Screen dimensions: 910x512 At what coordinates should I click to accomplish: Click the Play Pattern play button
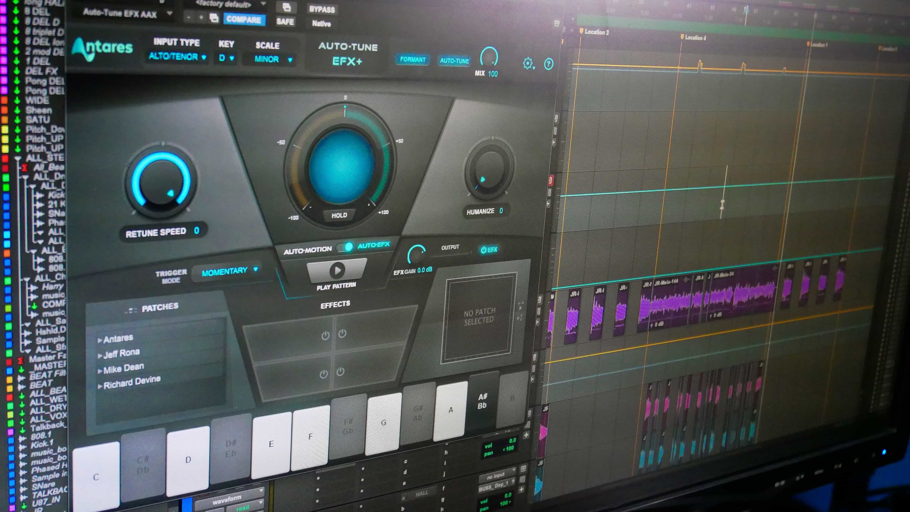337,270
